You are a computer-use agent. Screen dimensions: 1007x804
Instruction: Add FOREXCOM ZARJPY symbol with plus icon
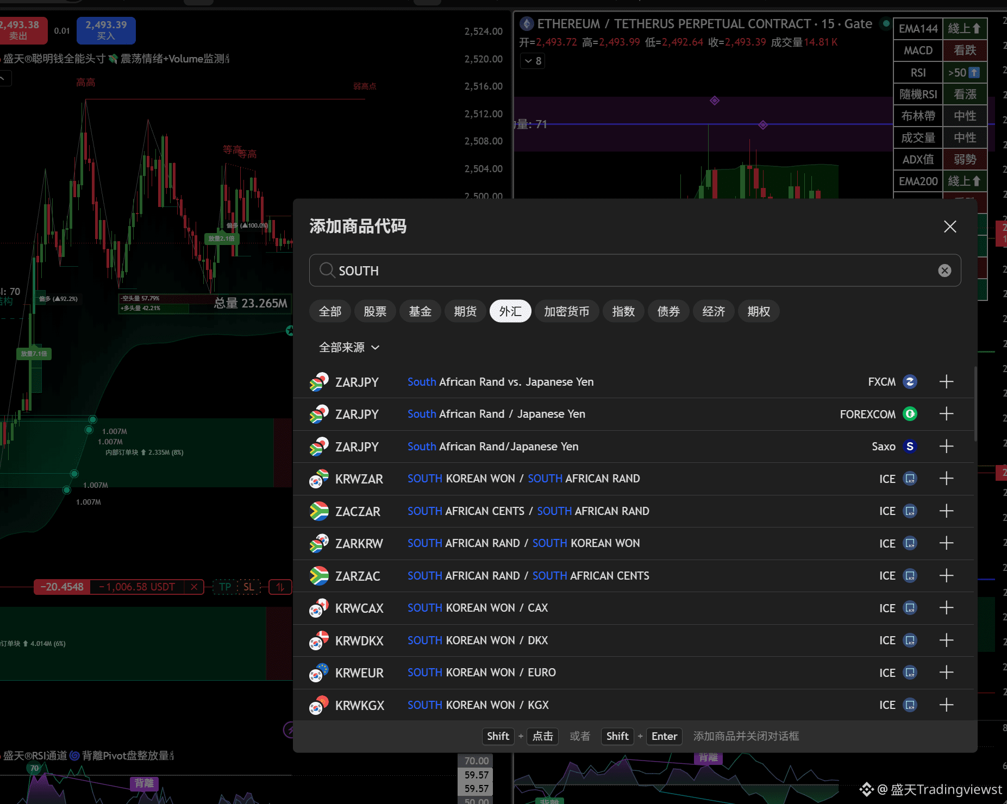[x=946, y=414]
